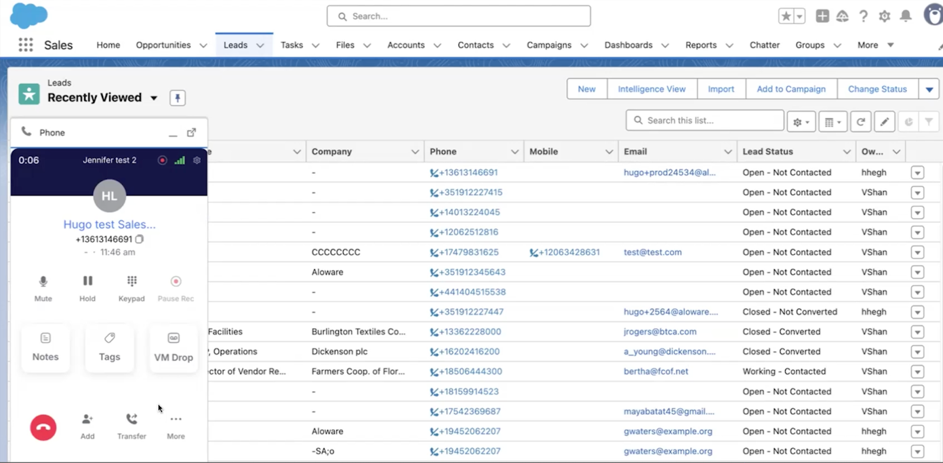Open row actions for bertha@fcof.net lead
Viewport: 943px width, 463px height.
(917, 372)
